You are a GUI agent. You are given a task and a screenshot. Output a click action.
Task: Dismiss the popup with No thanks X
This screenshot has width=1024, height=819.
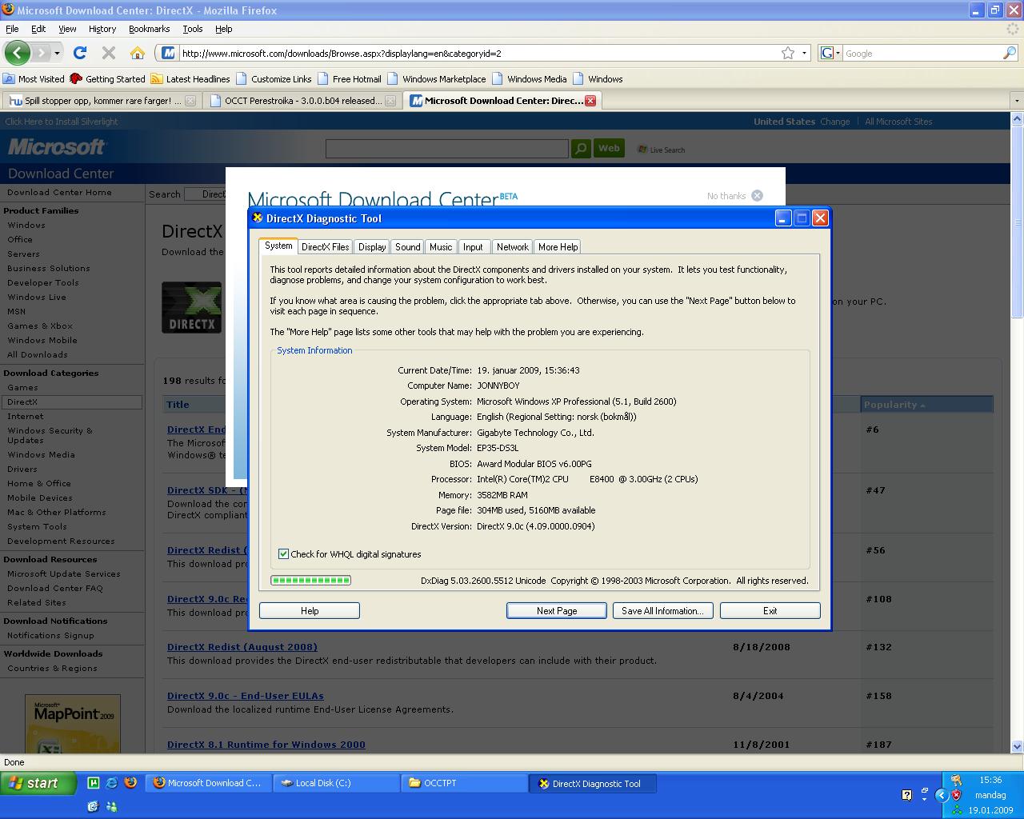pos(757,196)
